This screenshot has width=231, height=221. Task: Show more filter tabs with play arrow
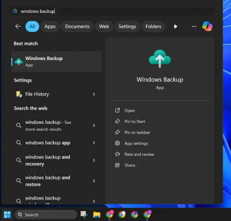(175, 27)
